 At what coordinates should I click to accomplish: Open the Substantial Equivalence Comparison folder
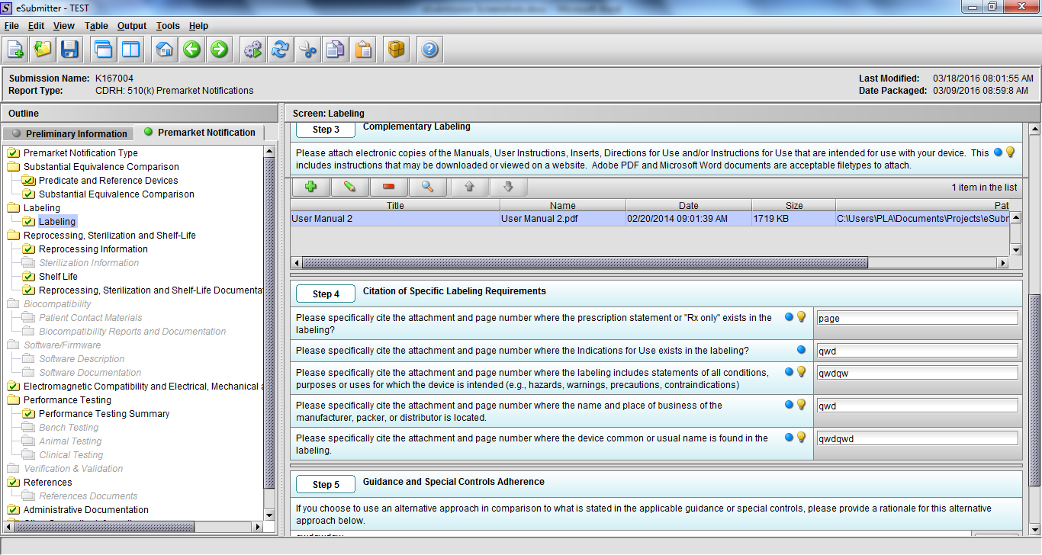pos(101,167)
